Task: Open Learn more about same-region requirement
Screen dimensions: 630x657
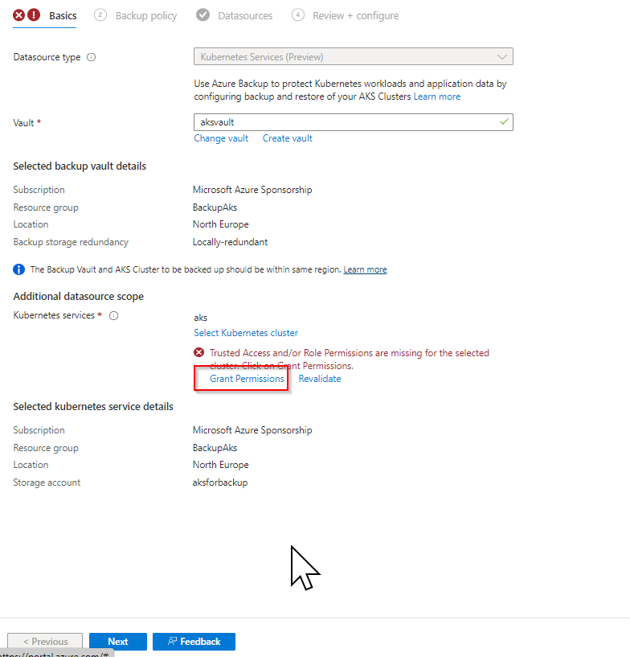Action: tap(365, 269)
